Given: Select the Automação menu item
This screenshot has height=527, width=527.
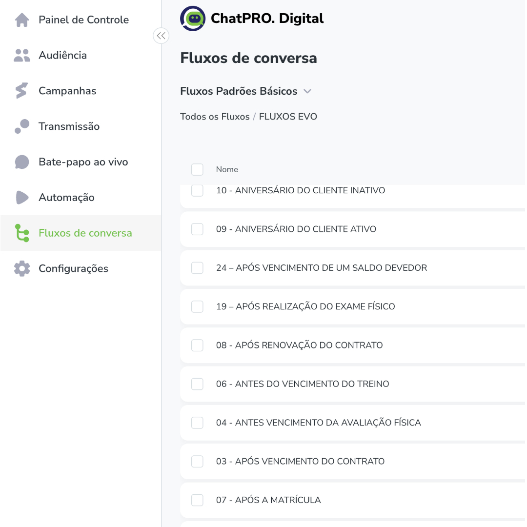Looking at the screenshot, I should pyautogui.click(x=66, y=197).
